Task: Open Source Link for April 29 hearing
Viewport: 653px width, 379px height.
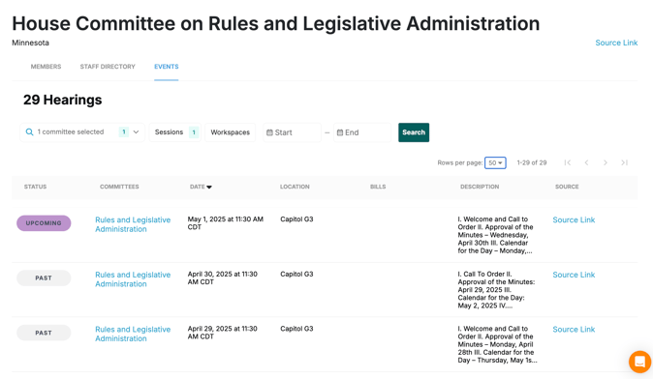Action: 574,329
